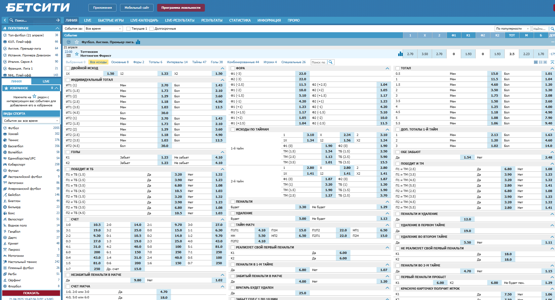The width and height of the screenshot is (555, 300).
Task: Check the Исходы по таймам checkbox
Action: click(233, 130)
